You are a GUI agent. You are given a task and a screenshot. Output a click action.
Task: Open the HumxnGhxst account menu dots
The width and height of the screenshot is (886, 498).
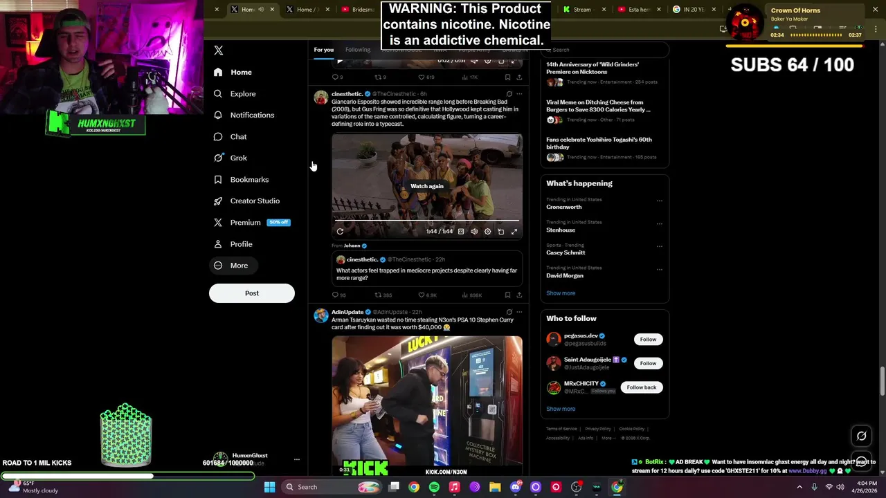click(297, 459)
